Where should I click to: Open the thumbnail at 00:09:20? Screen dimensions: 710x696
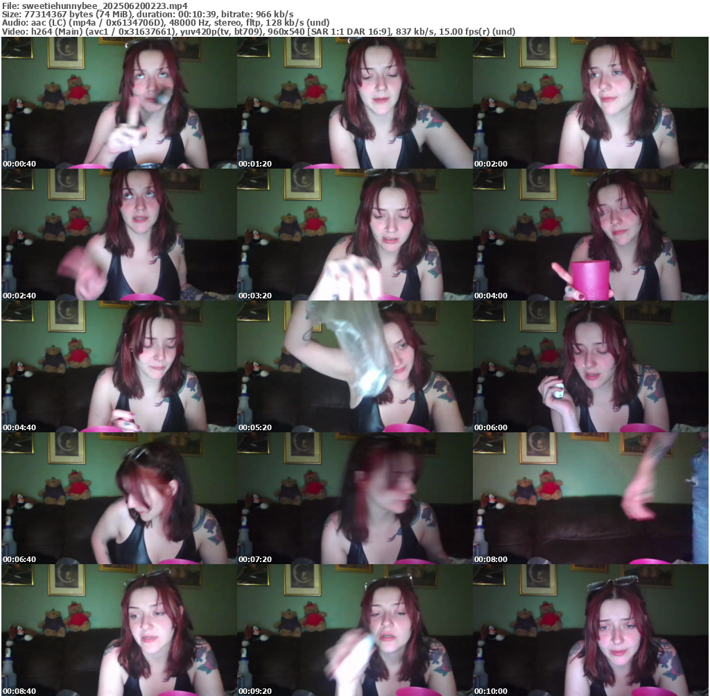click(354, 630)
